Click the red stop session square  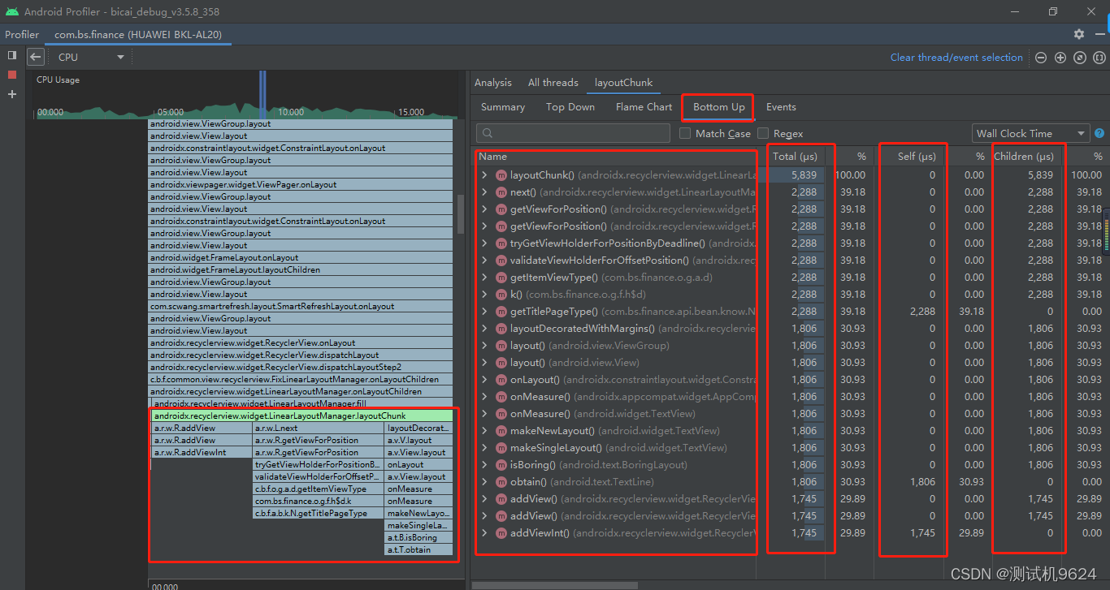[x=12, y=75]
